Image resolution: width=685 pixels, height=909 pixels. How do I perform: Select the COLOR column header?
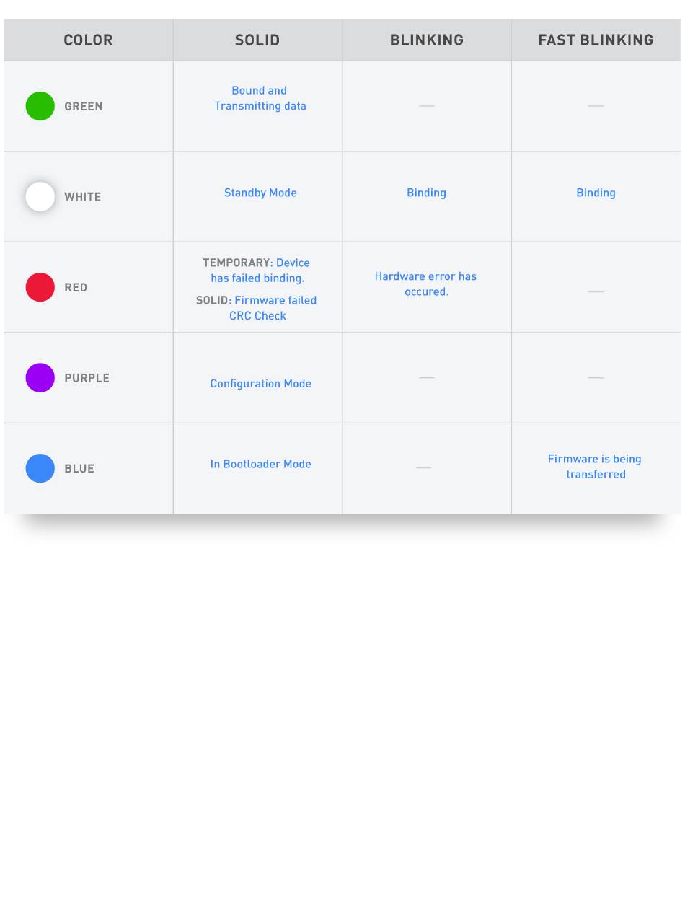[x=88, y=40]
